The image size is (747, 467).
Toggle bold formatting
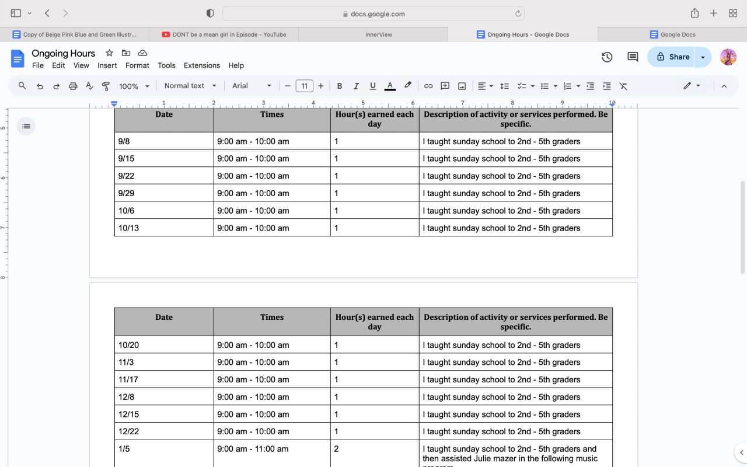(339, 86)
